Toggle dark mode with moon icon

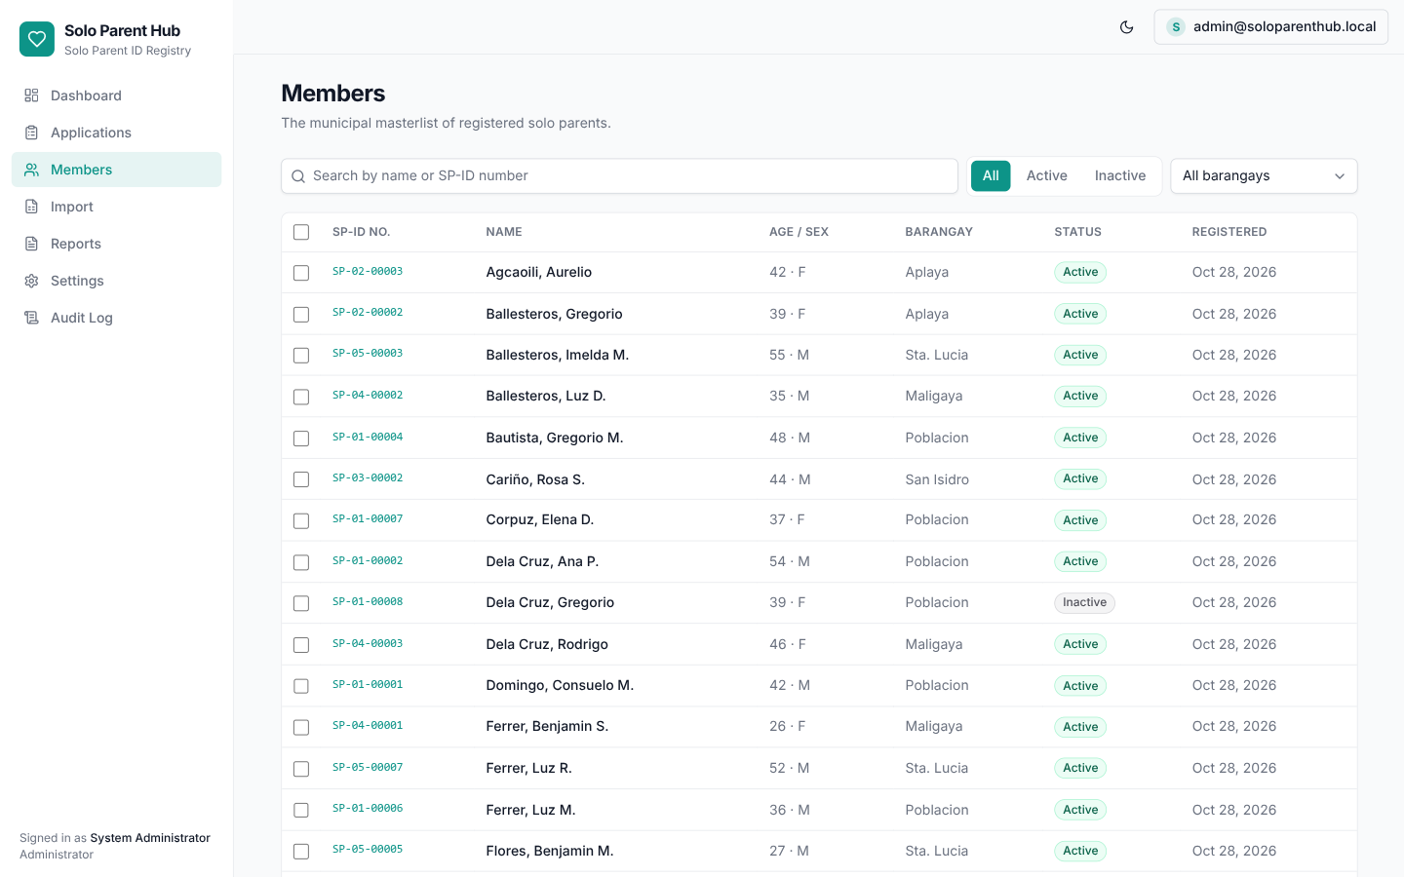point(1126,27)
